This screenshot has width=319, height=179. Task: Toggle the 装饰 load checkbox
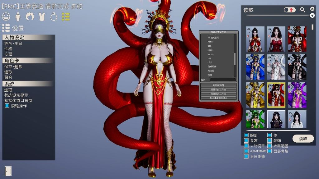[269, 140]
